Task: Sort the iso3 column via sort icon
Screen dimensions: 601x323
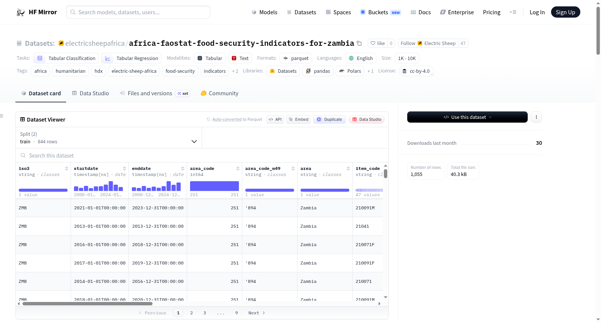Action: tap(66, 168)
